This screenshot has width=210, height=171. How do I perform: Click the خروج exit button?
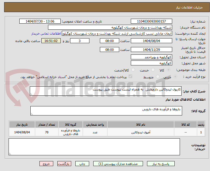(46, 164)
